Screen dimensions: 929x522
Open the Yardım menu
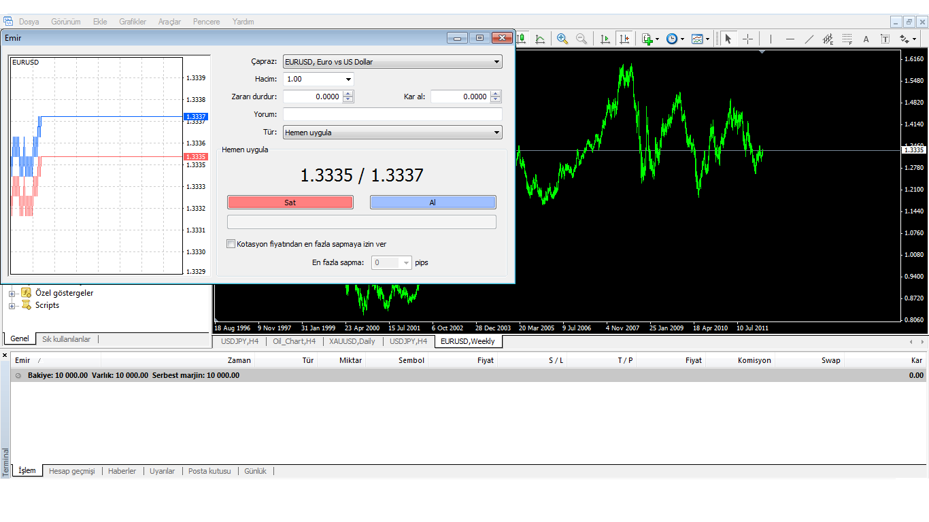(243, 22)
